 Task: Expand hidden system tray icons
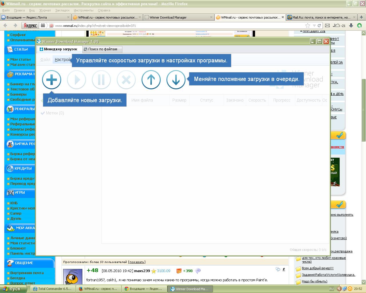coord(339,289)
